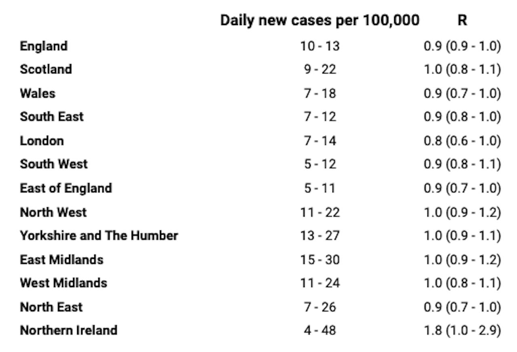
Task: Click London's R value 0.8 (0.6 - 1.0)
Action: (x=462, y=141)
